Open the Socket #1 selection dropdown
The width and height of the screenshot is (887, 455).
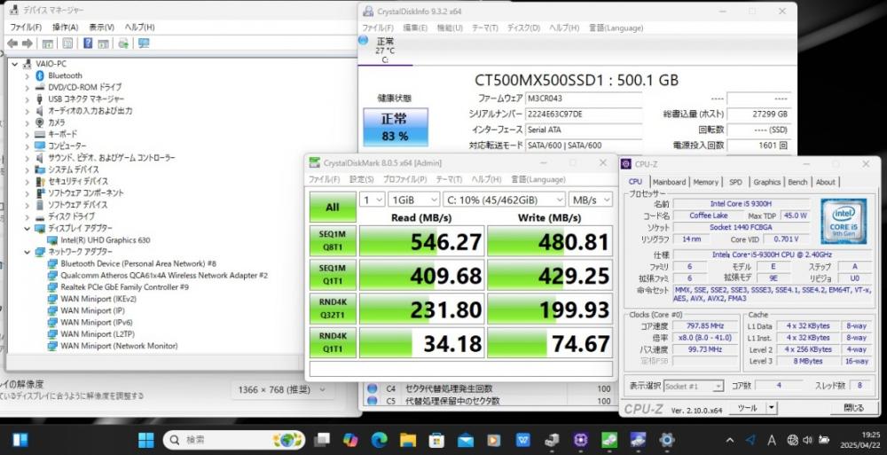pos(694,387)
